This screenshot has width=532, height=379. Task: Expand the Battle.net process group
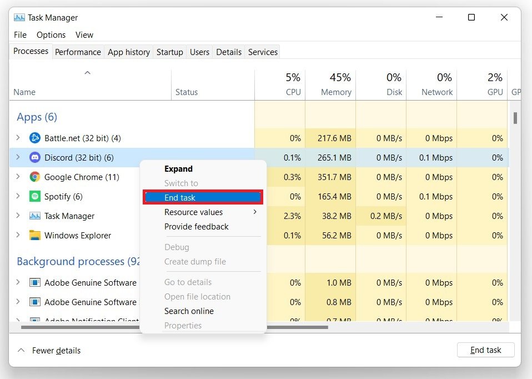tap(18, 138)
